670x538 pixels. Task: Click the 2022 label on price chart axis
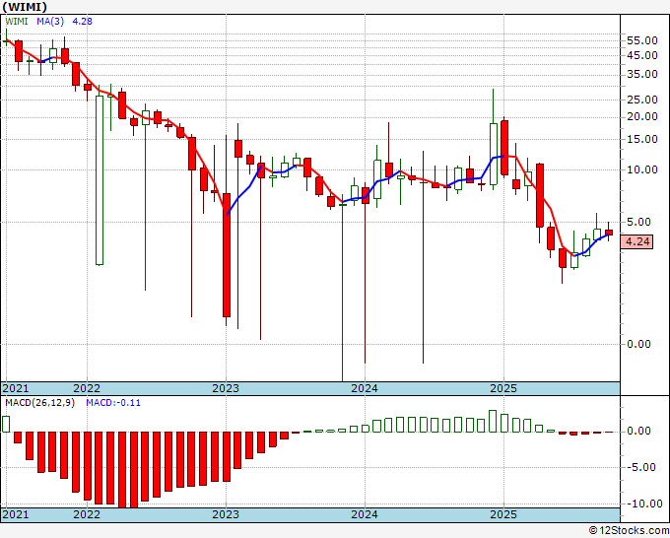coord(87,388)
